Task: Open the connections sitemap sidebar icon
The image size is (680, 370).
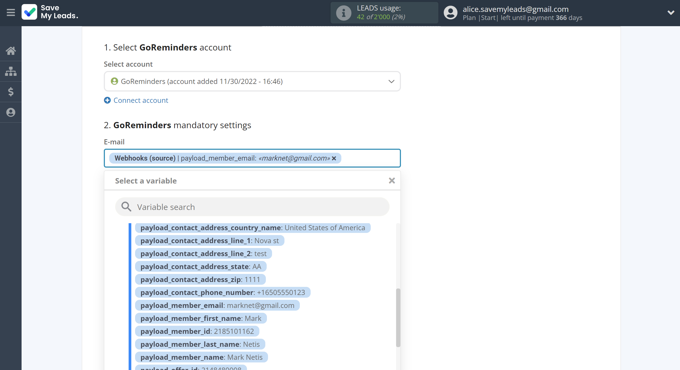Action: tap(11, 71)
